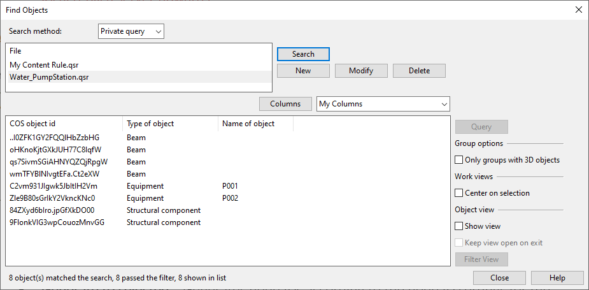Image resolution: width=589 pixels, height=290 pixels.
Task: Check the Show view option
Action: tap(459, 226)
